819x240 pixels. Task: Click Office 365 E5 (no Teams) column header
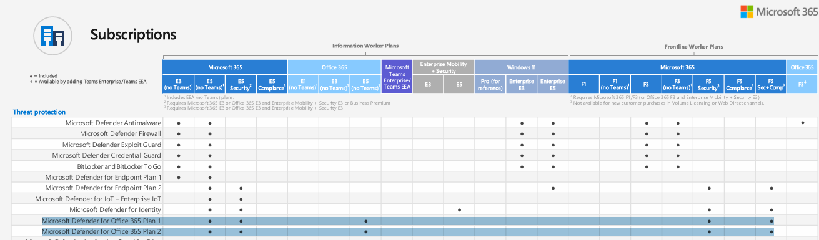coord(365,84)
